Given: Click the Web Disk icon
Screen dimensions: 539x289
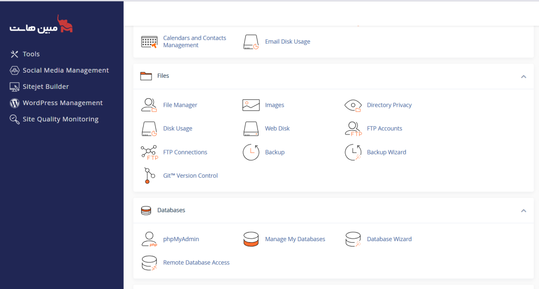Looking at the screenshot, I should pyautogui.click(x=251, y=129).
